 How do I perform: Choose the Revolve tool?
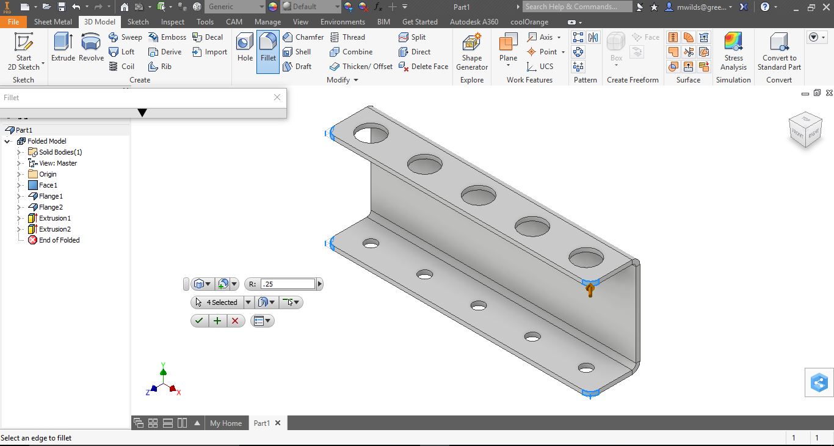pyautogui.click(x=91, y=48)
